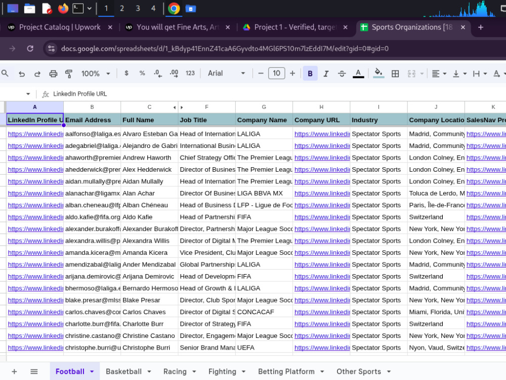The image size is (506, 380).
Task: Select column G header
Action: [x=264, y=107]
